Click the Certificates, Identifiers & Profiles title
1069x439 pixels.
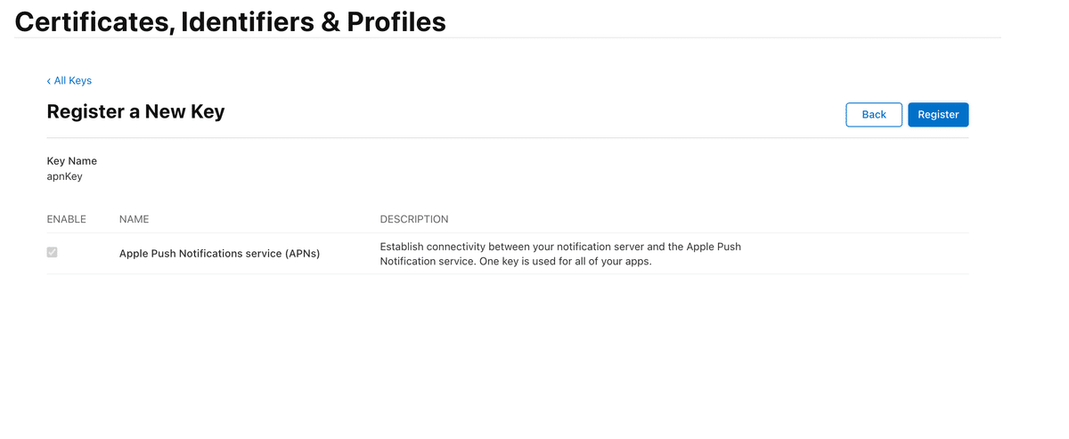coord(231,21)
